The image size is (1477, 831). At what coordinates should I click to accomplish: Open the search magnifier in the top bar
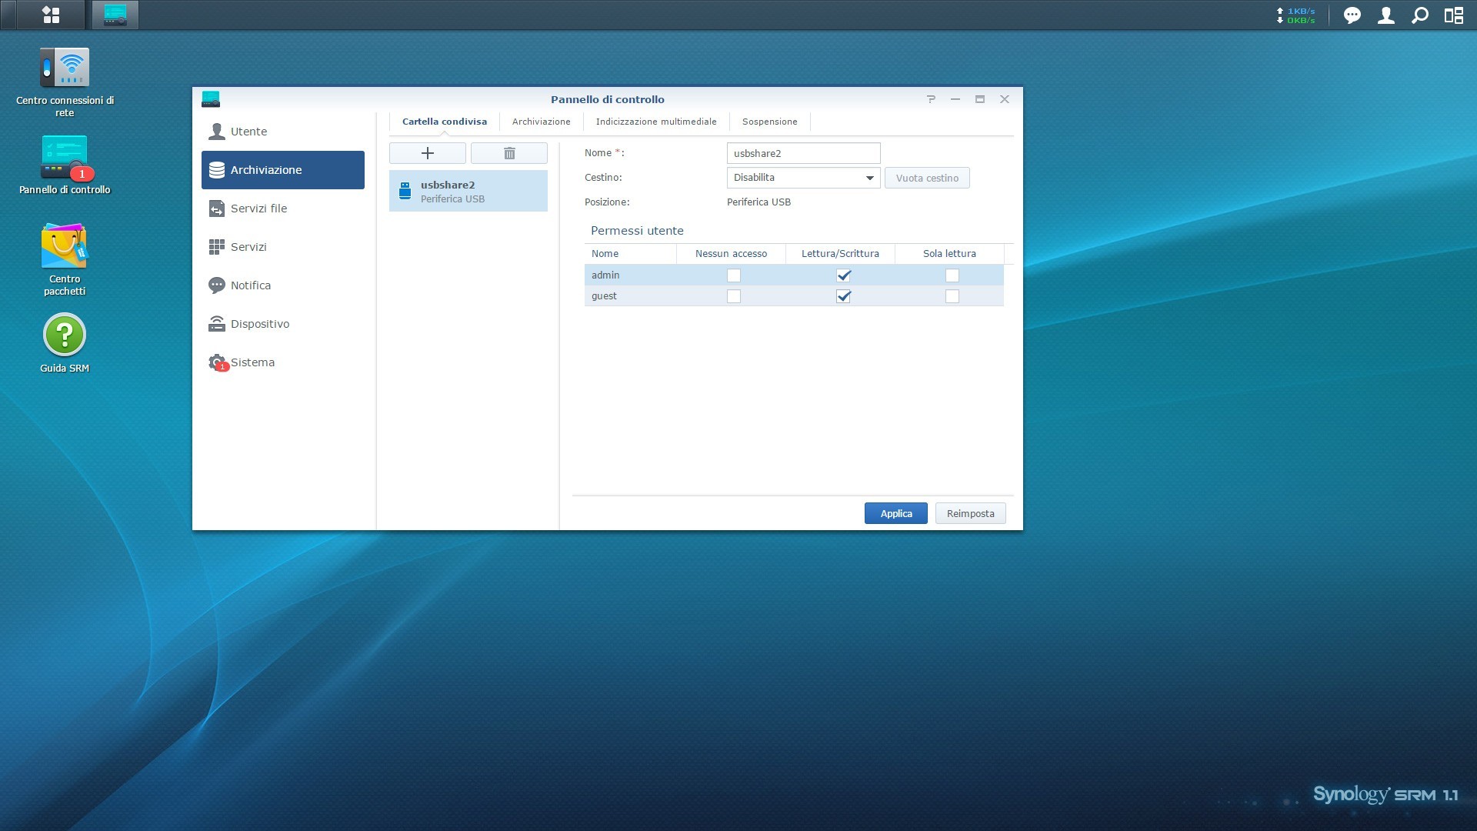coord(1420,15)
